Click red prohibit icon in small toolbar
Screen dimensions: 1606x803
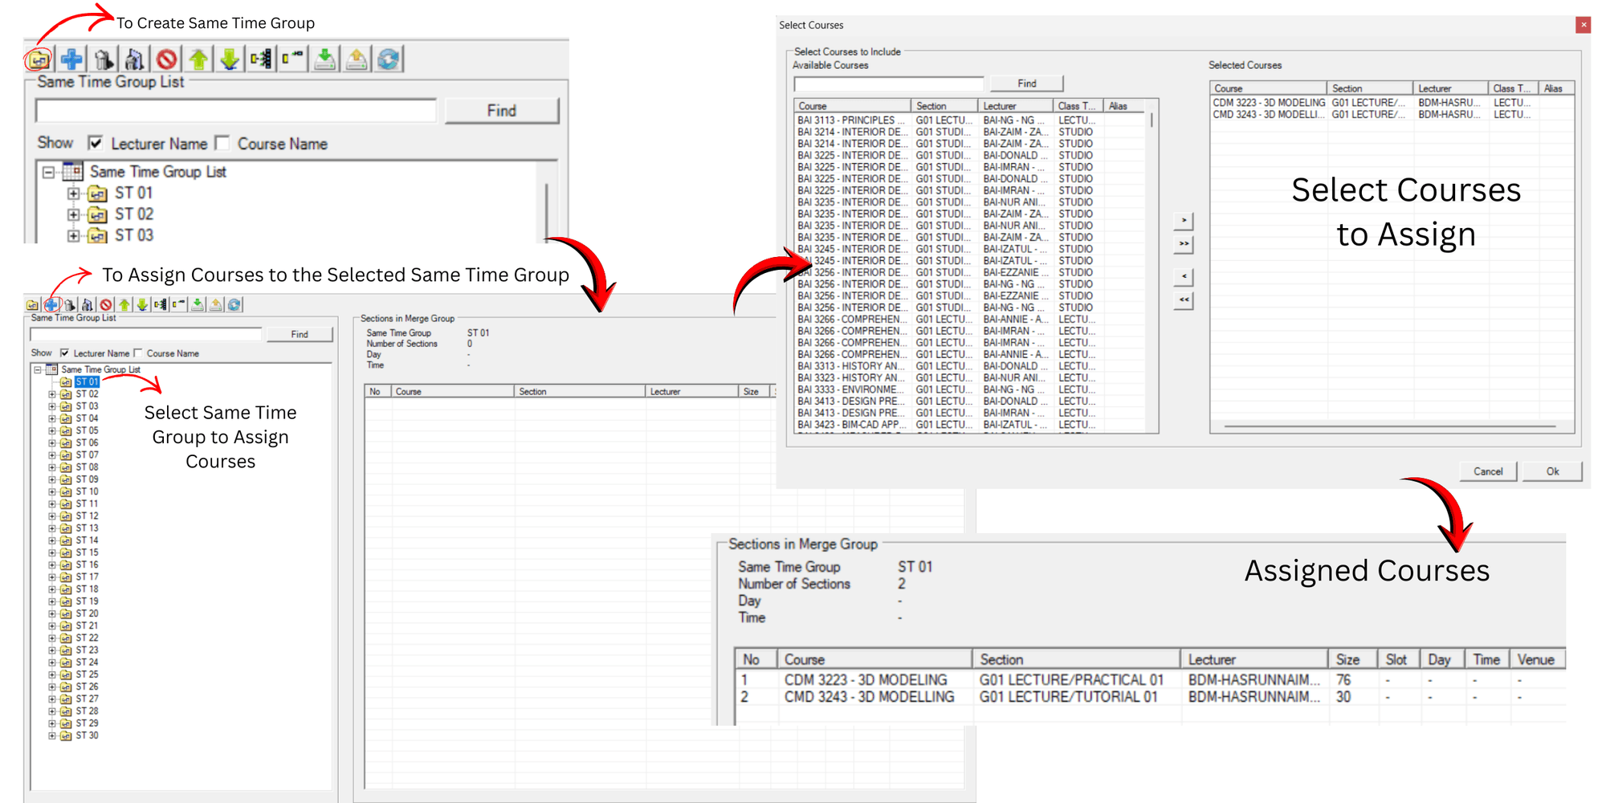pos(106,304)
